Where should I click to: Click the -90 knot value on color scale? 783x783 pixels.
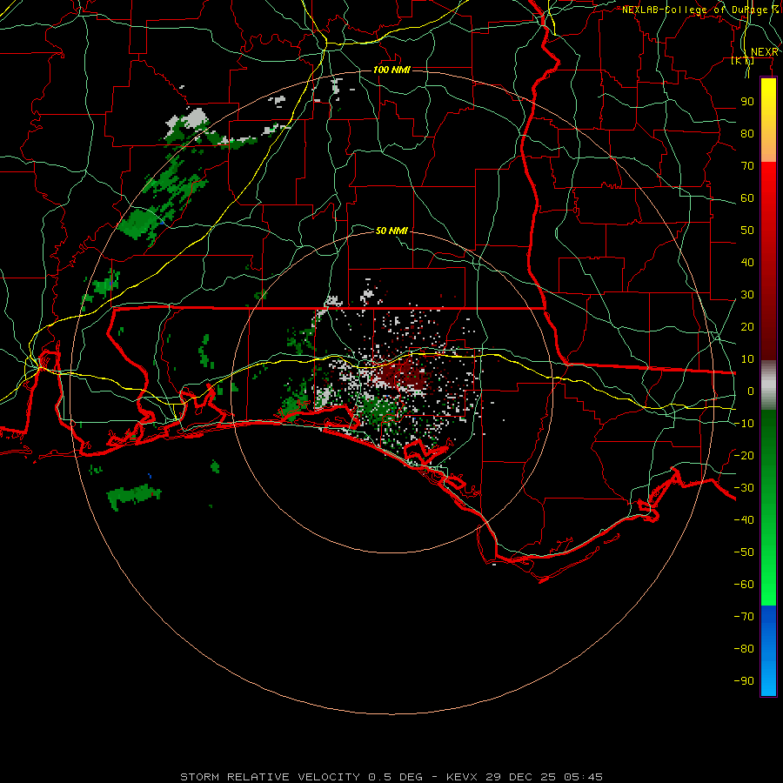[744, 680]
